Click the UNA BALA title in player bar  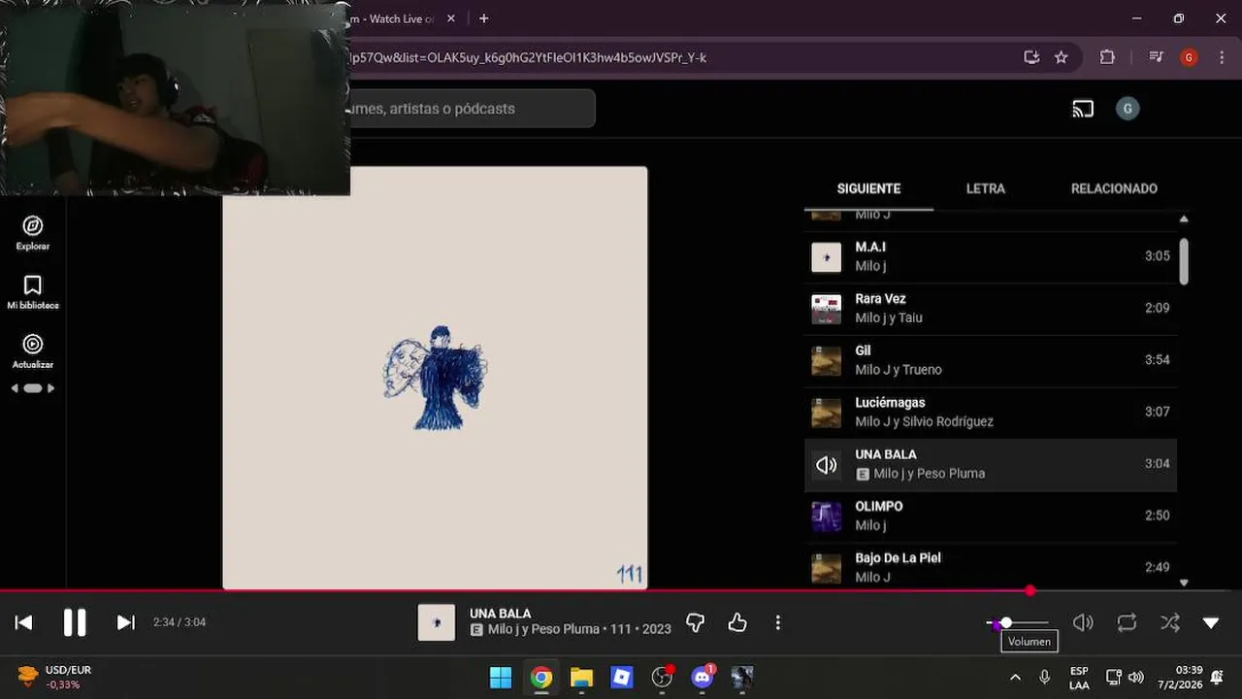(500, 614)
